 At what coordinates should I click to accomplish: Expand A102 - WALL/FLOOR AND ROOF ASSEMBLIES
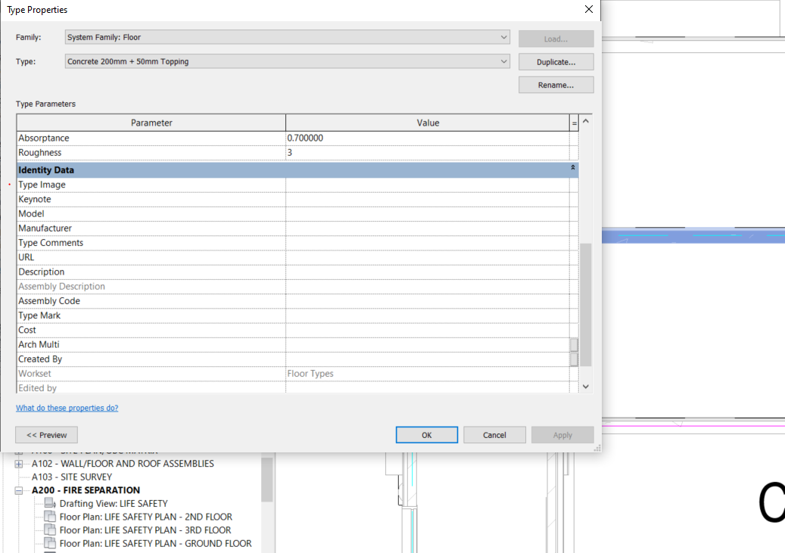pyautogui.click(x=18, y=463)
